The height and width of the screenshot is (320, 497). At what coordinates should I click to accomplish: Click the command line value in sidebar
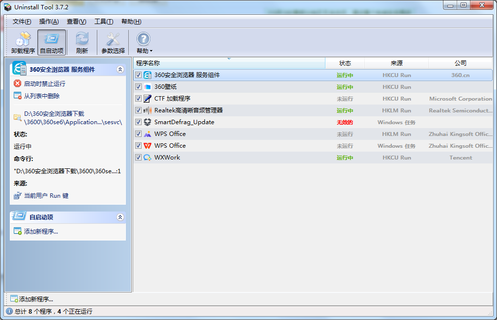click(67, 171)
